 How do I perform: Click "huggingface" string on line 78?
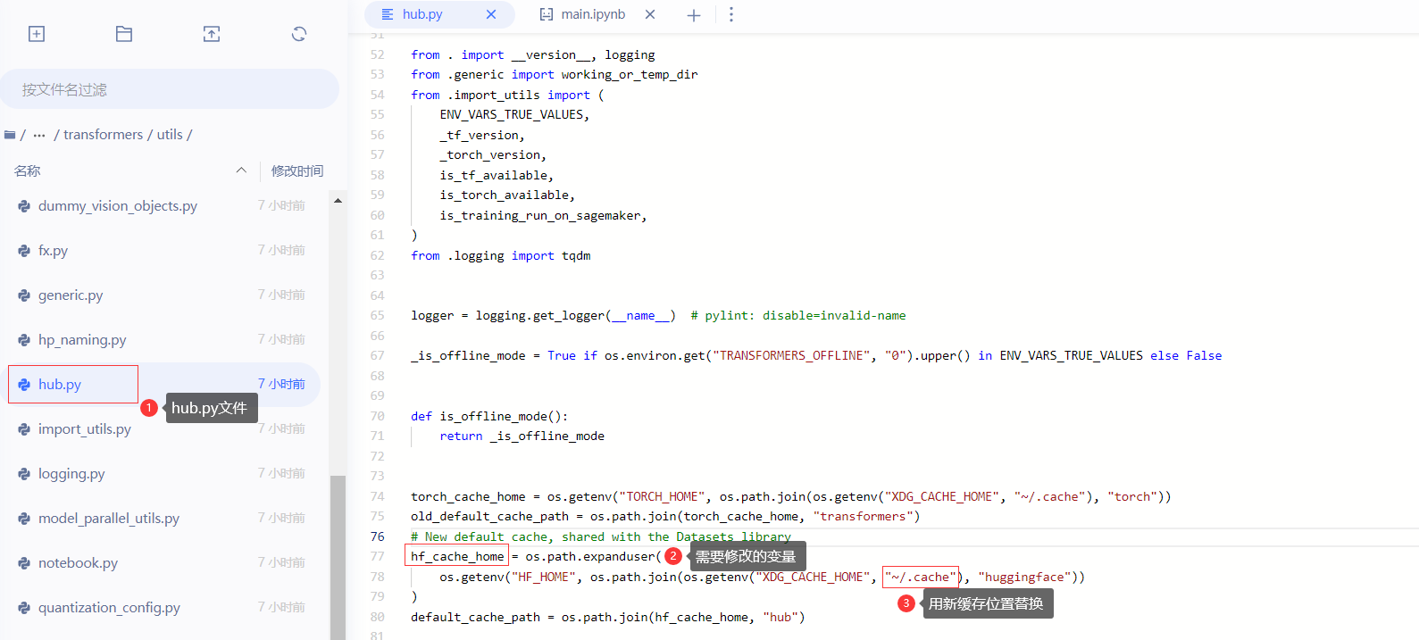pos(1024,577)
